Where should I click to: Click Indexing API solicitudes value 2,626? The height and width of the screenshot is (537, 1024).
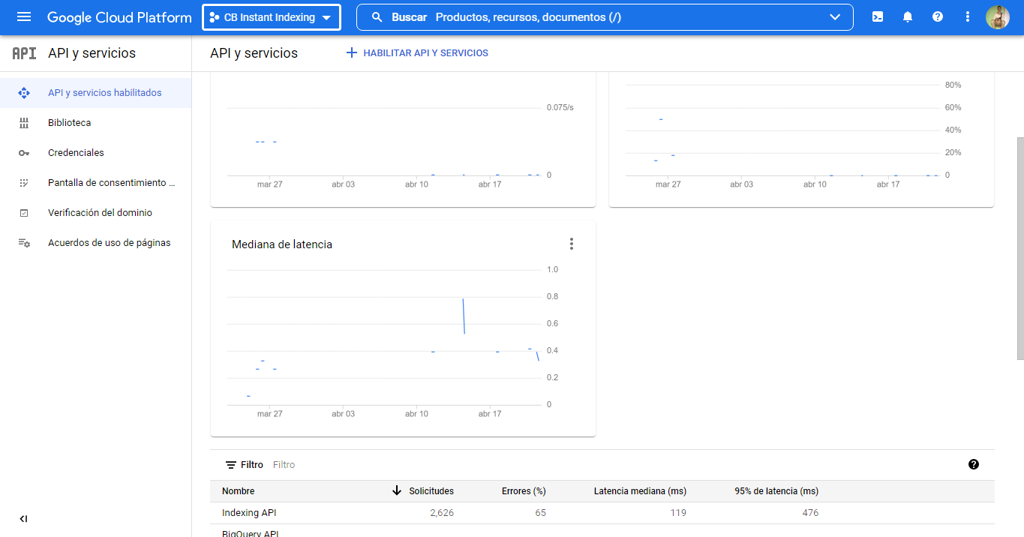coord(442,513)
